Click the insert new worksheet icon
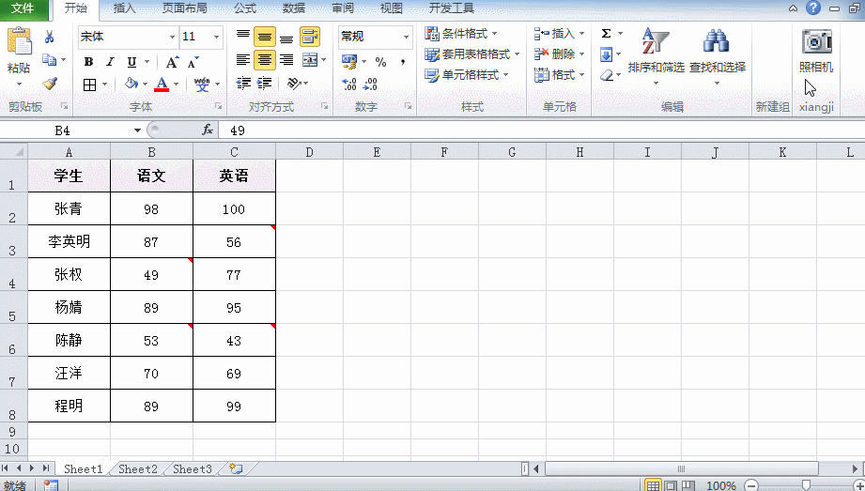 (x=236, y=468)
